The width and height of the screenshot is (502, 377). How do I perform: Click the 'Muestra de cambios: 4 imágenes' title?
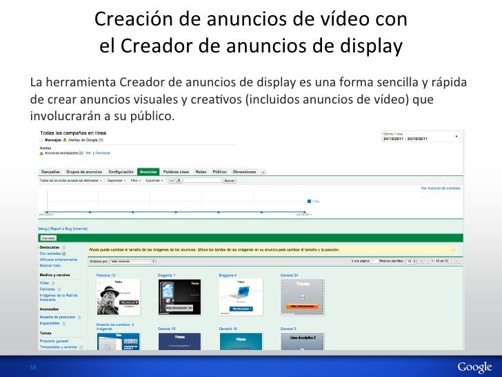(x=115, y=327)
